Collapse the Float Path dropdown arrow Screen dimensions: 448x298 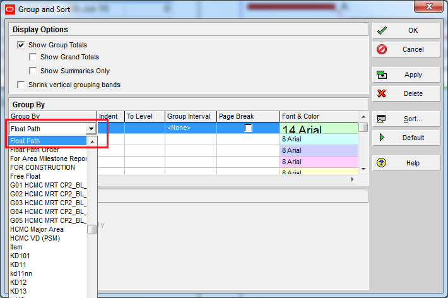[x=91, y=129]
